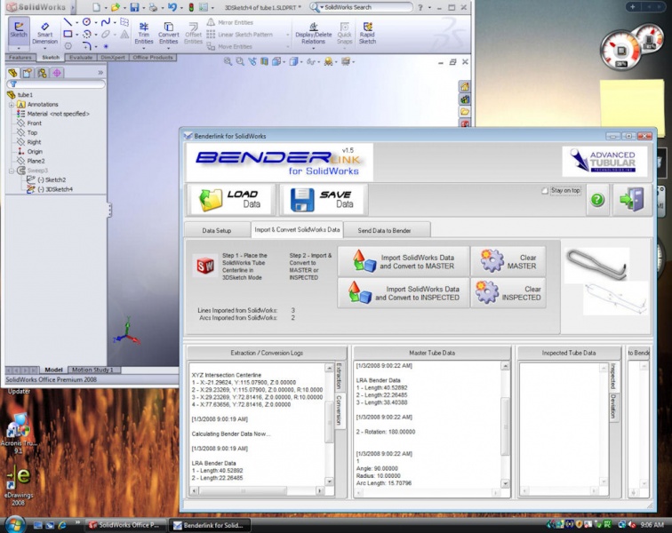Choose the Convert Entities tool
The width and height of the screenshot is (672, 533).
[168, 31]
